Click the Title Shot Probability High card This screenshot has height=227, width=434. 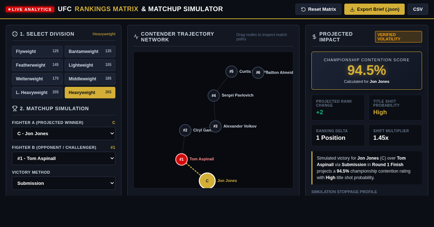coord(395,108)
